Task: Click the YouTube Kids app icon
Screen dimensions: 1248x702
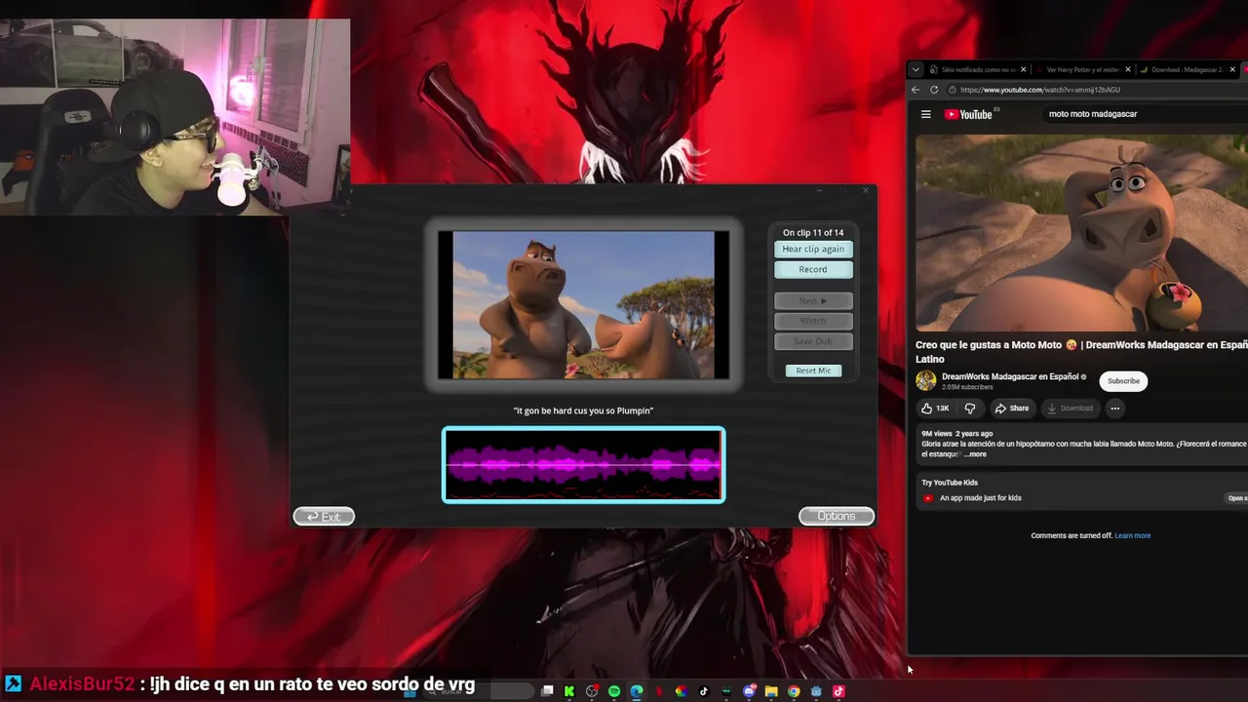Action: click(x=927, y=498)
